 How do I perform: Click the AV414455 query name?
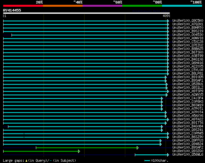click(12, 10)
